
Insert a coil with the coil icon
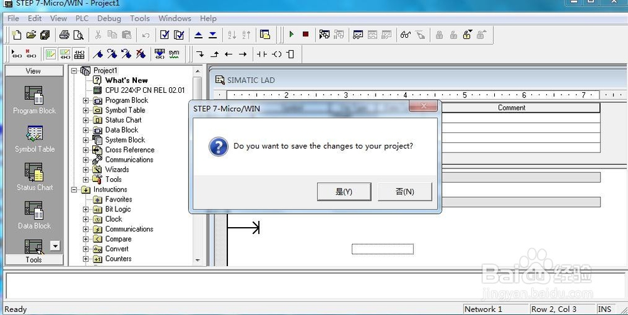click(277, 54)
